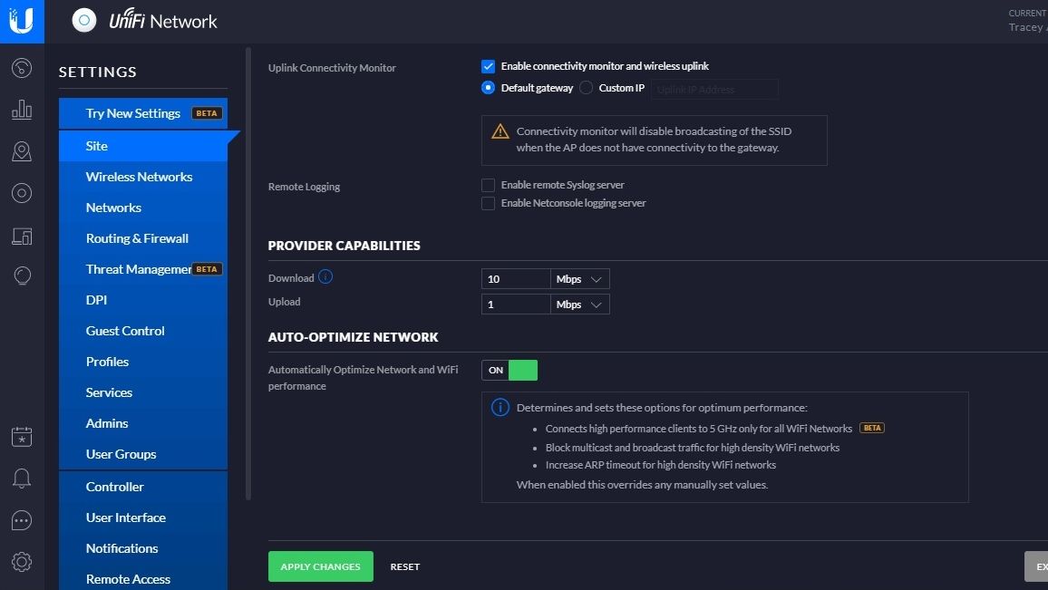The width and height of the screenshot is (1048, 590).
Task: Open the Statistics bar chart icon
Action: 22,110
